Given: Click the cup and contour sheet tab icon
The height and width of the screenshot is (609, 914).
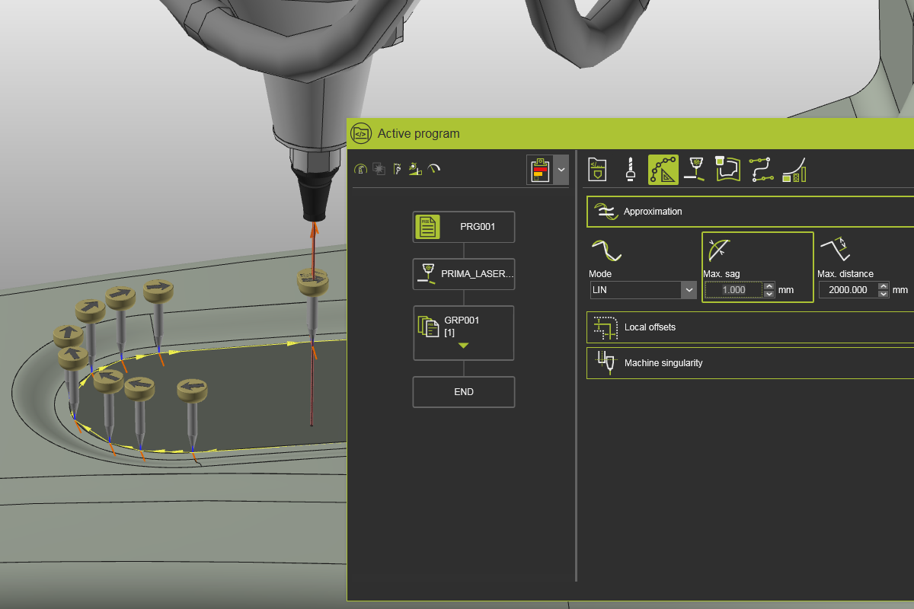Looking at the screenshot, I should [x=728, y=169].
